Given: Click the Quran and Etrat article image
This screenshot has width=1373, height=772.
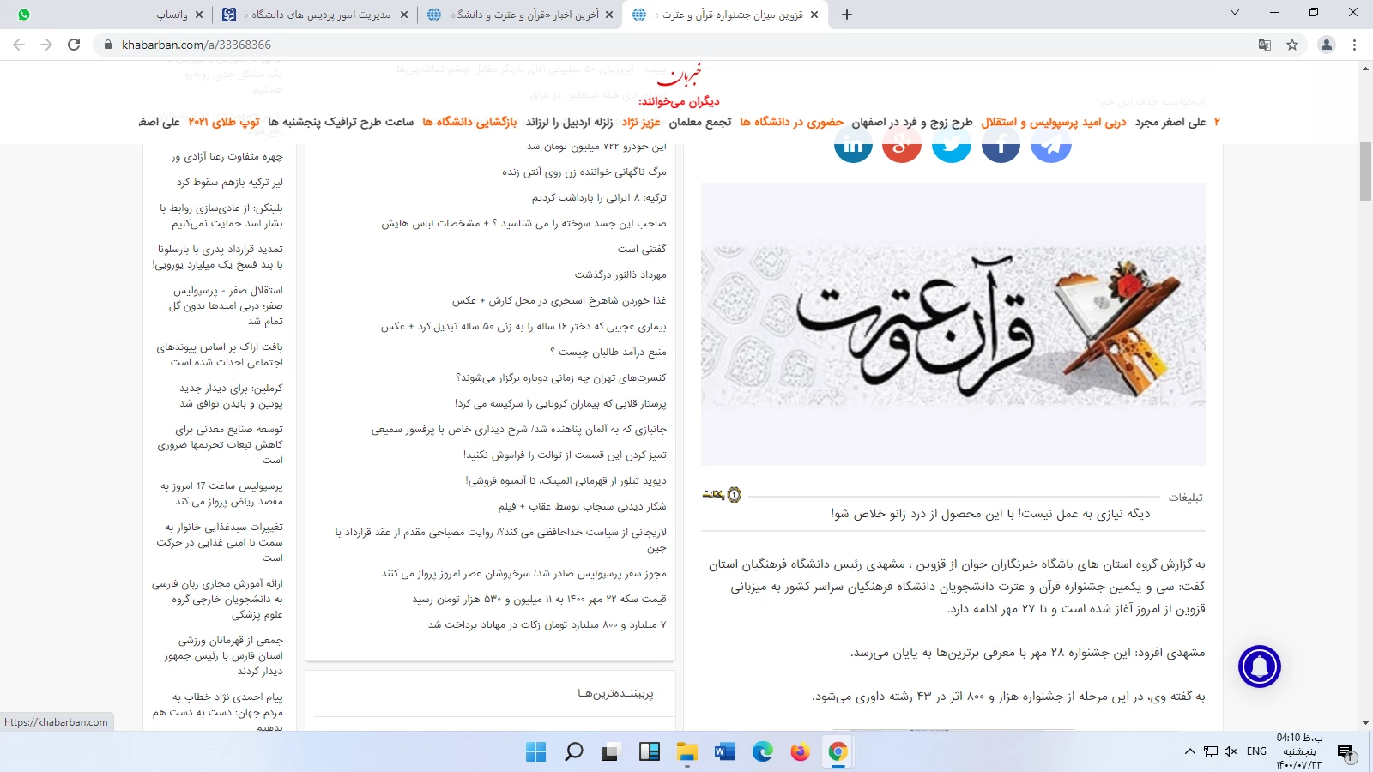Looking at the screenshot, I should pyautogui.click(x=953, y=324).
